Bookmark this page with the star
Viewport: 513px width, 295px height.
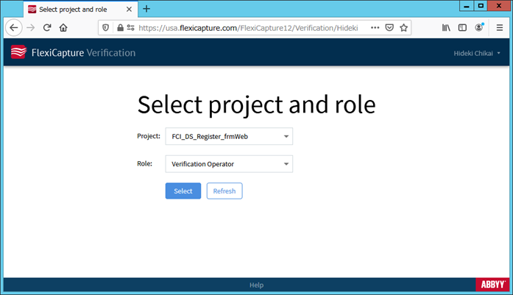click(x=404, y=28)
